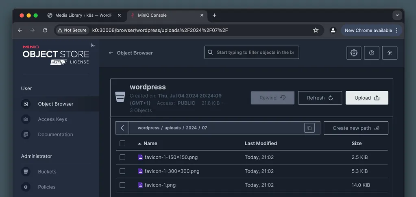
Task: Click the help question mark icon
Action: pos(372,53)
